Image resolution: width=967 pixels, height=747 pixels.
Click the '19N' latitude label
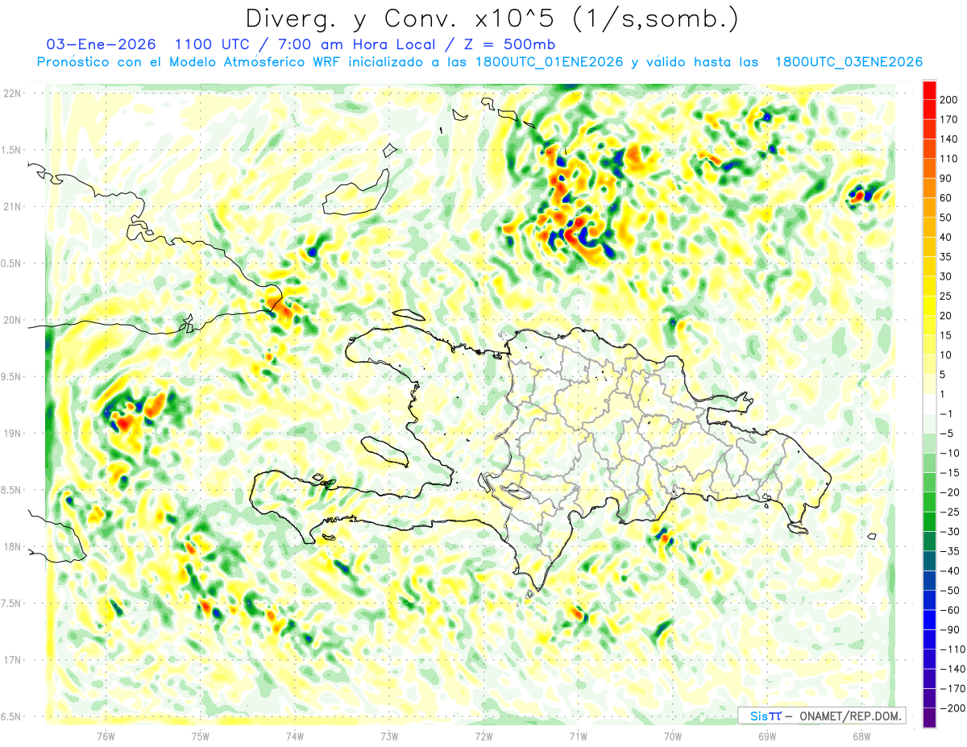pyautogui.click(x=12, y=433)
